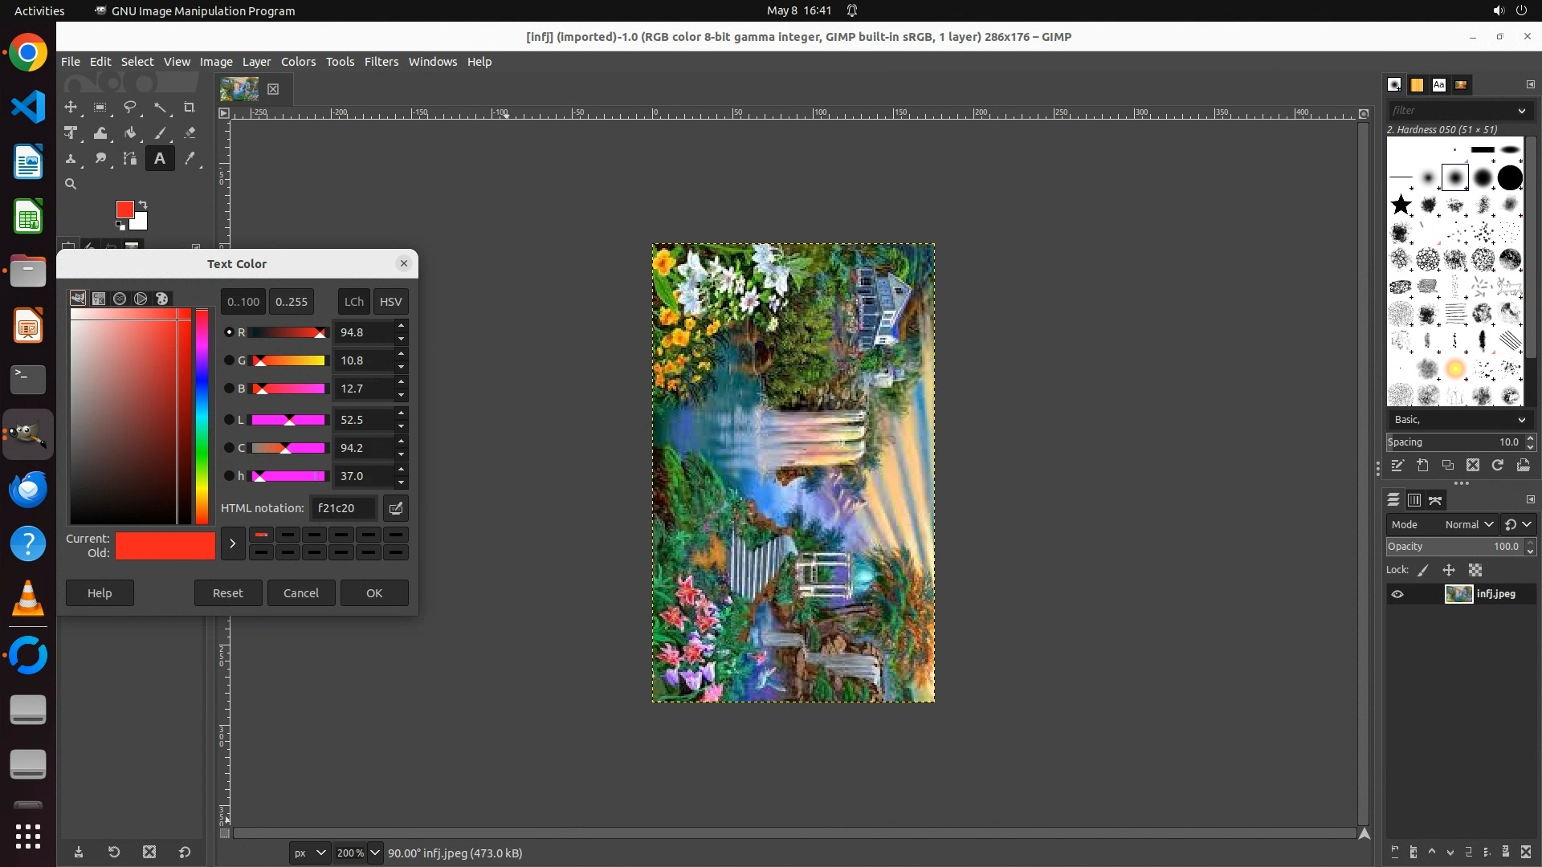Select the Zoom magnifier tool
The height and width of the screenshot is (867, 1542).
(x=71, y=185)
